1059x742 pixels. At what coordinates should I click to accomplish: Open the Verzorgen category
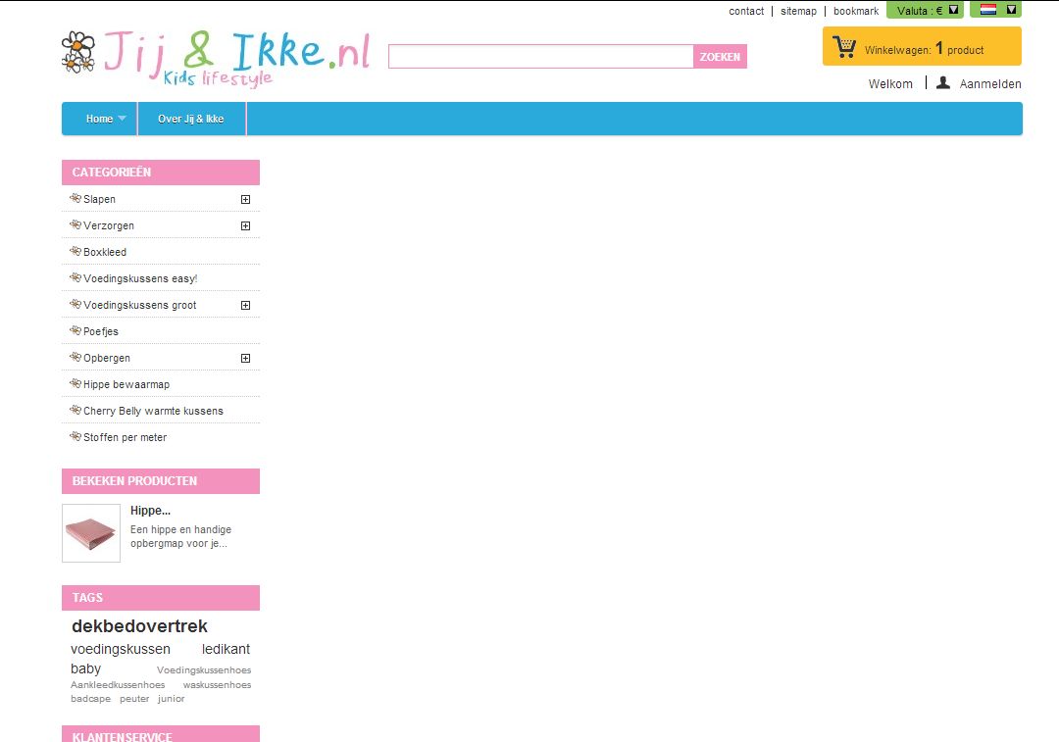coord(109,225)
